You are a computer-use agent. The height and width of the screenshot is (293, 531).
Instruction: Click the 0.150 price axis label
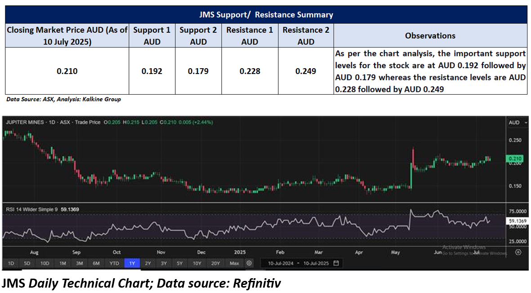pos(515,186)
